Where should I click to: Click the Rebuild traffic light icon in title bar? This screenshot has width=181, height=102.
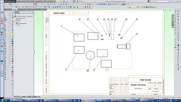(77, 1)
